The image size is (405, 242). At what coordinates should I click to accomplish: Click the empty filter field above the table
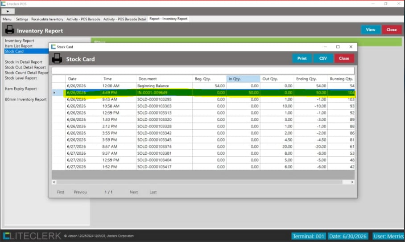[203, 70]
